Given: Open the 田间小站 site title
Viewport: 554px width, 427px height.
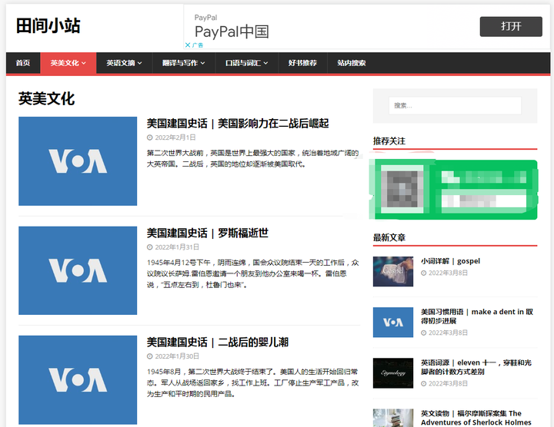Looking at the screenshot, I should 48,26.
